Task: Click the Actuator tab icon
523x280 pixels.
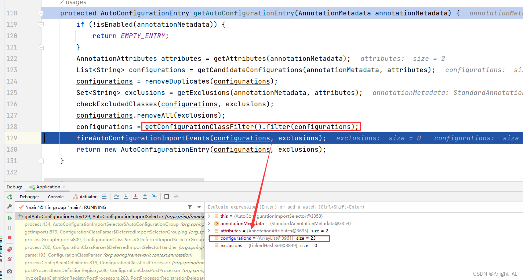Action: pyautogui.click(x=75, y=197)
